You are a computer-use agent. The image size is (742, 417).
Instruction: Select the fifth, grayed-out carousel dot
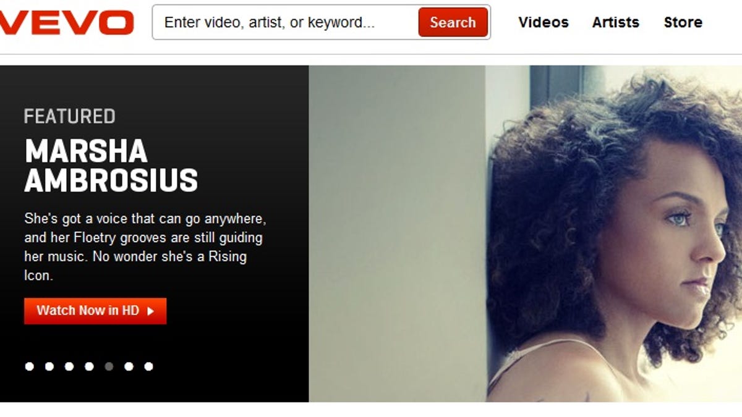click(109, 366)
